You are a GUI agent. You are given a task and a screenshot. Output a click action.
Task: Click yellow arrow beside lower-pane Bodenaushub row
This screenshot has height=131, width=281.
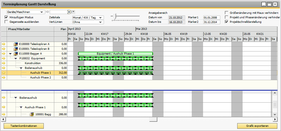tap(4, 98)
